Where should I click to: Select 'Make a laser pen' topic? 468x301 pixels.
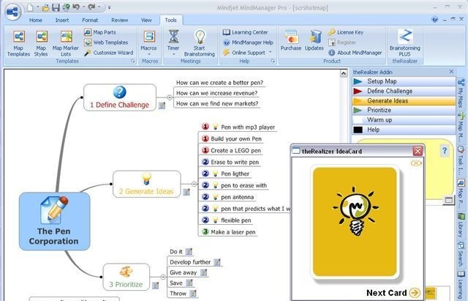(x=229, y=232)
